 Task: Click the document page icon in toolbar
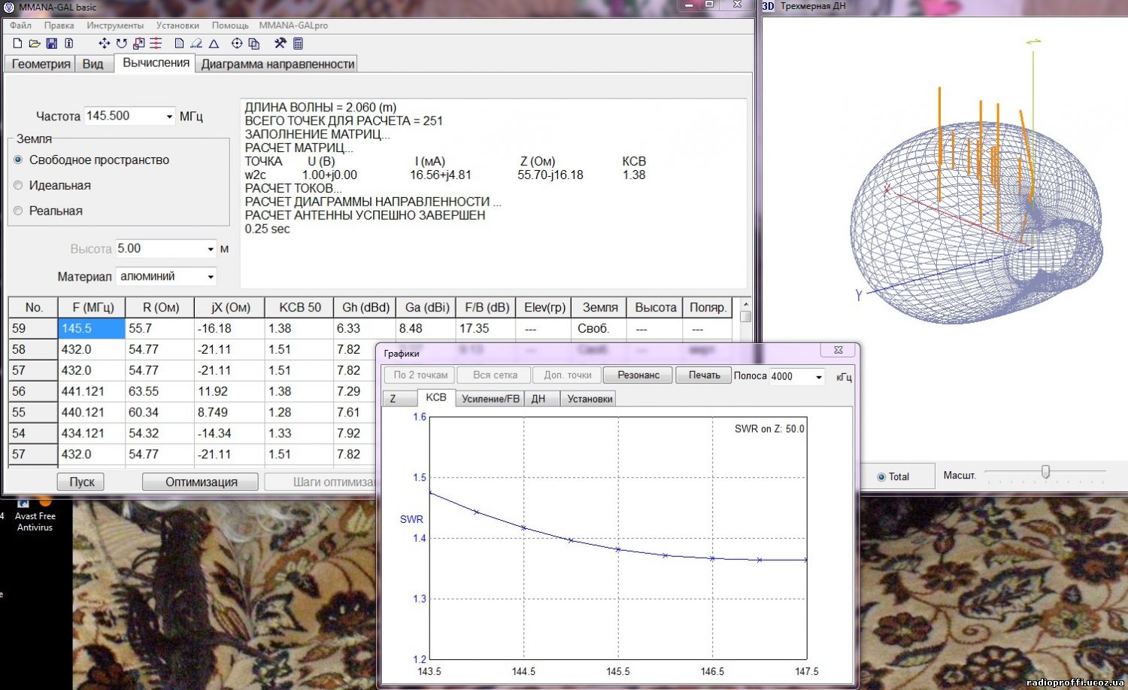(x=179, y=44)
